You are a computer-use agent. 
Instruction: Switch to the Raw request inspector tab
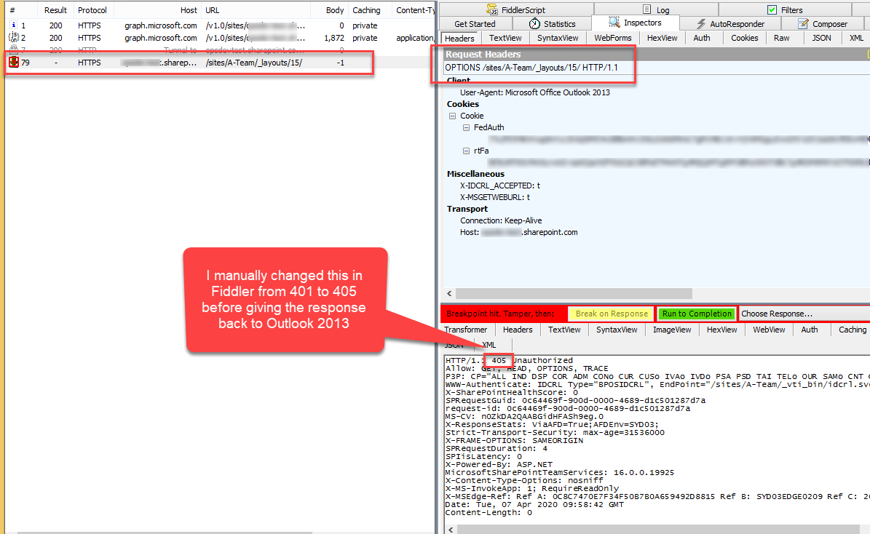pos(783,37)
